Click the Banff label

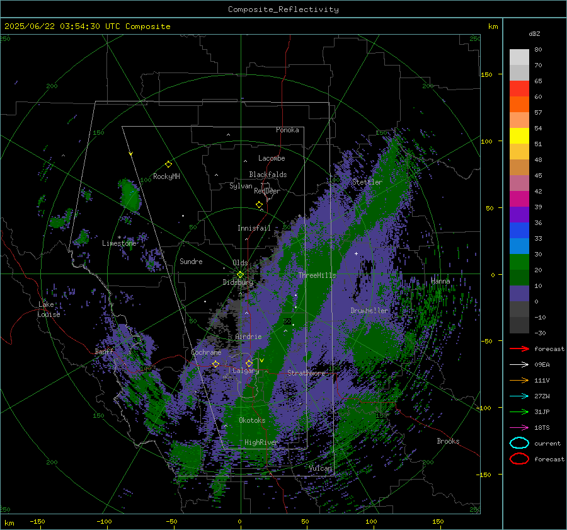(104, 351)
